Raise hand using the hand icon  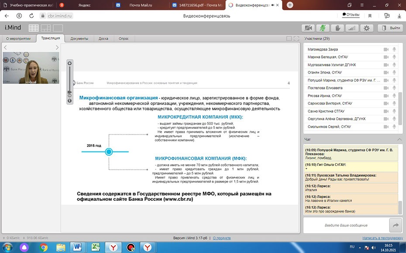coord(337,28)
